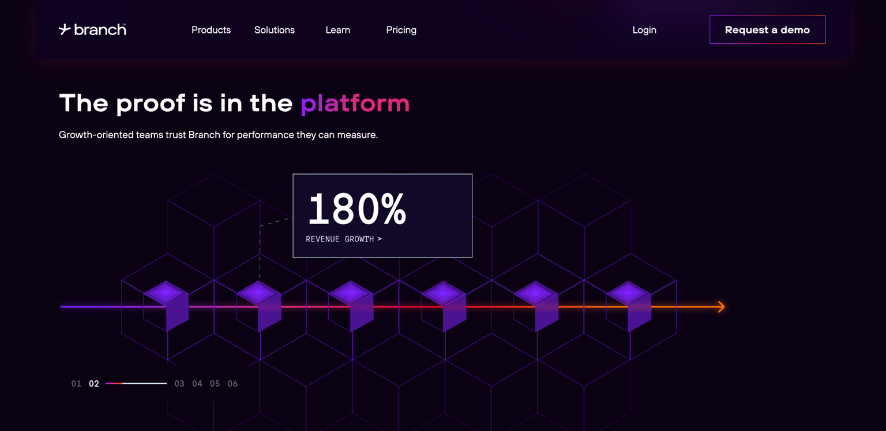Select the fourth purple cube on the timeline

coord(443,304)
